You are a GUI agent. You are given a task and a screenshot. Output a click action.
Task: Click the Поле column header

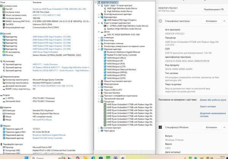click(3, 2)
